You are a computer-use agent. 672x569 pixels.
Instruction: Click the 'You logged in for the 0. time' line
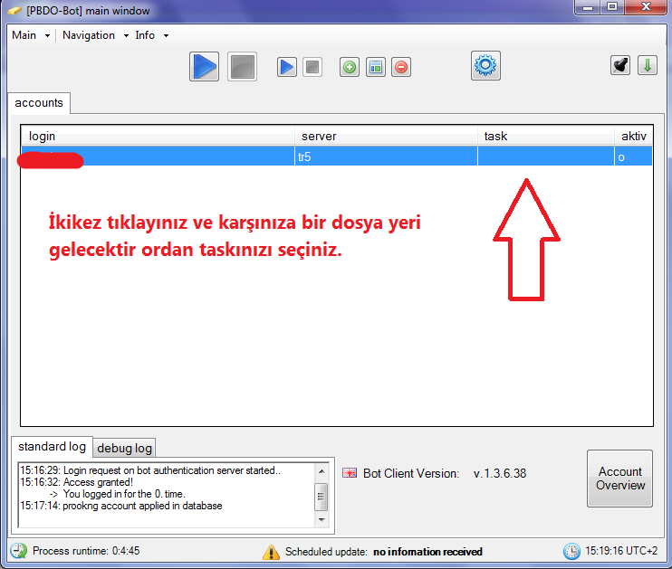click(118, 494)
